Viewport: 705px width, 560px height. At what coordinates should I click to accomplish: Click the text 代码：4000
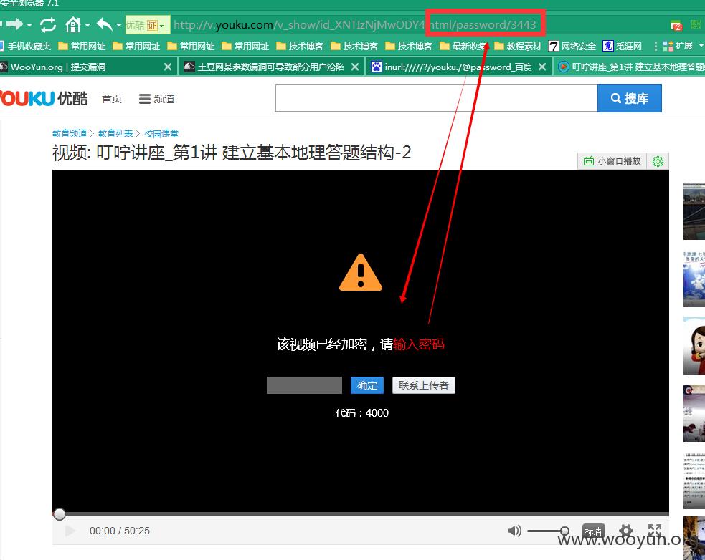coord(362,413)
